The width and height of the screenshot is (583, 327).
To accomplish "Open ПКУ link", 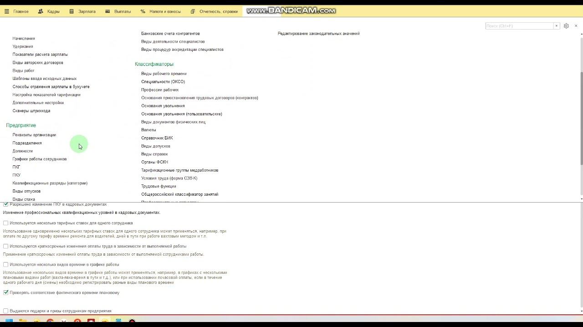I will click(x=16, y=175).
